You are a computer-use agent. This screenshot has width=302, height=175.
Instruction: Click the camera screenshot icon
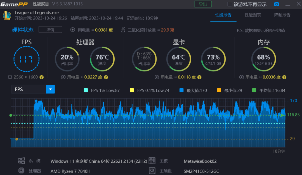pyautogui.click(x=276, y=4)
